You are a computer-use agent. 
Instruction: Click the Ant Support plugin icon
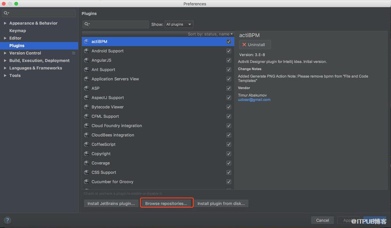[86, 69]
